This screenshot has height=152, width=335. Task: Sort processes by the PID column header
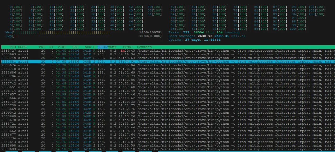pos(13,47)
